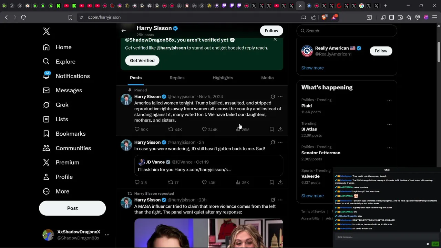Open more menu on 2h post
This screenshot has width=441, height=248.
280,142
